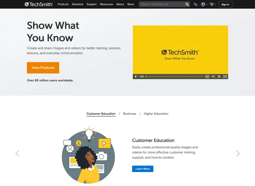
Task: Open the shopping cart dropdown
Action: click(x=212, y=5)
